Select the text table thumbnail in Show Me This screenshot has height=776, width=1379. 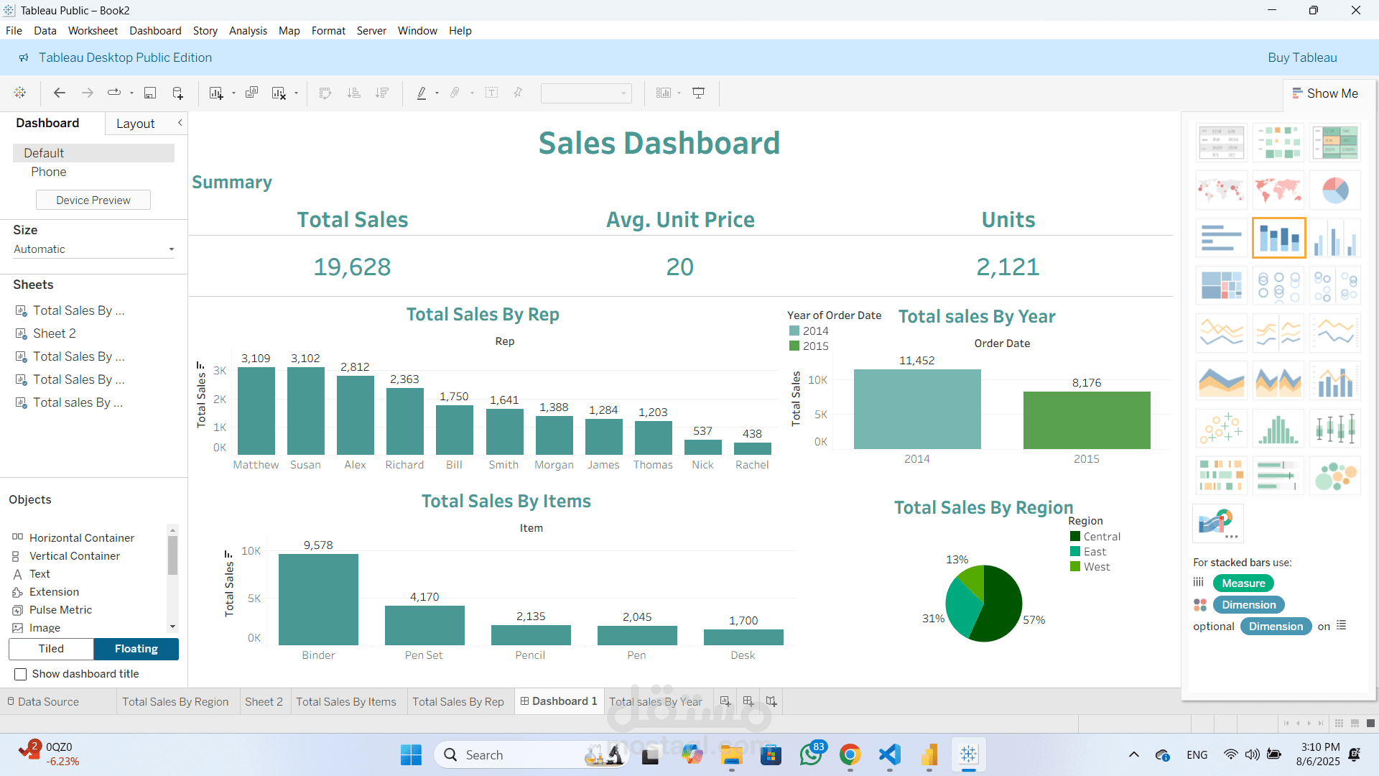(x=1222, y=142)
